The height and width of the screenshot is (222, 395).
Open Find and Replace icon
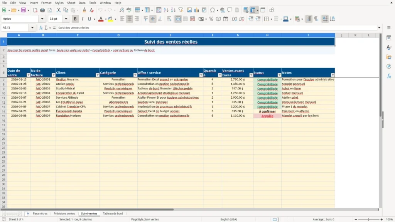(x=122, y=10)
